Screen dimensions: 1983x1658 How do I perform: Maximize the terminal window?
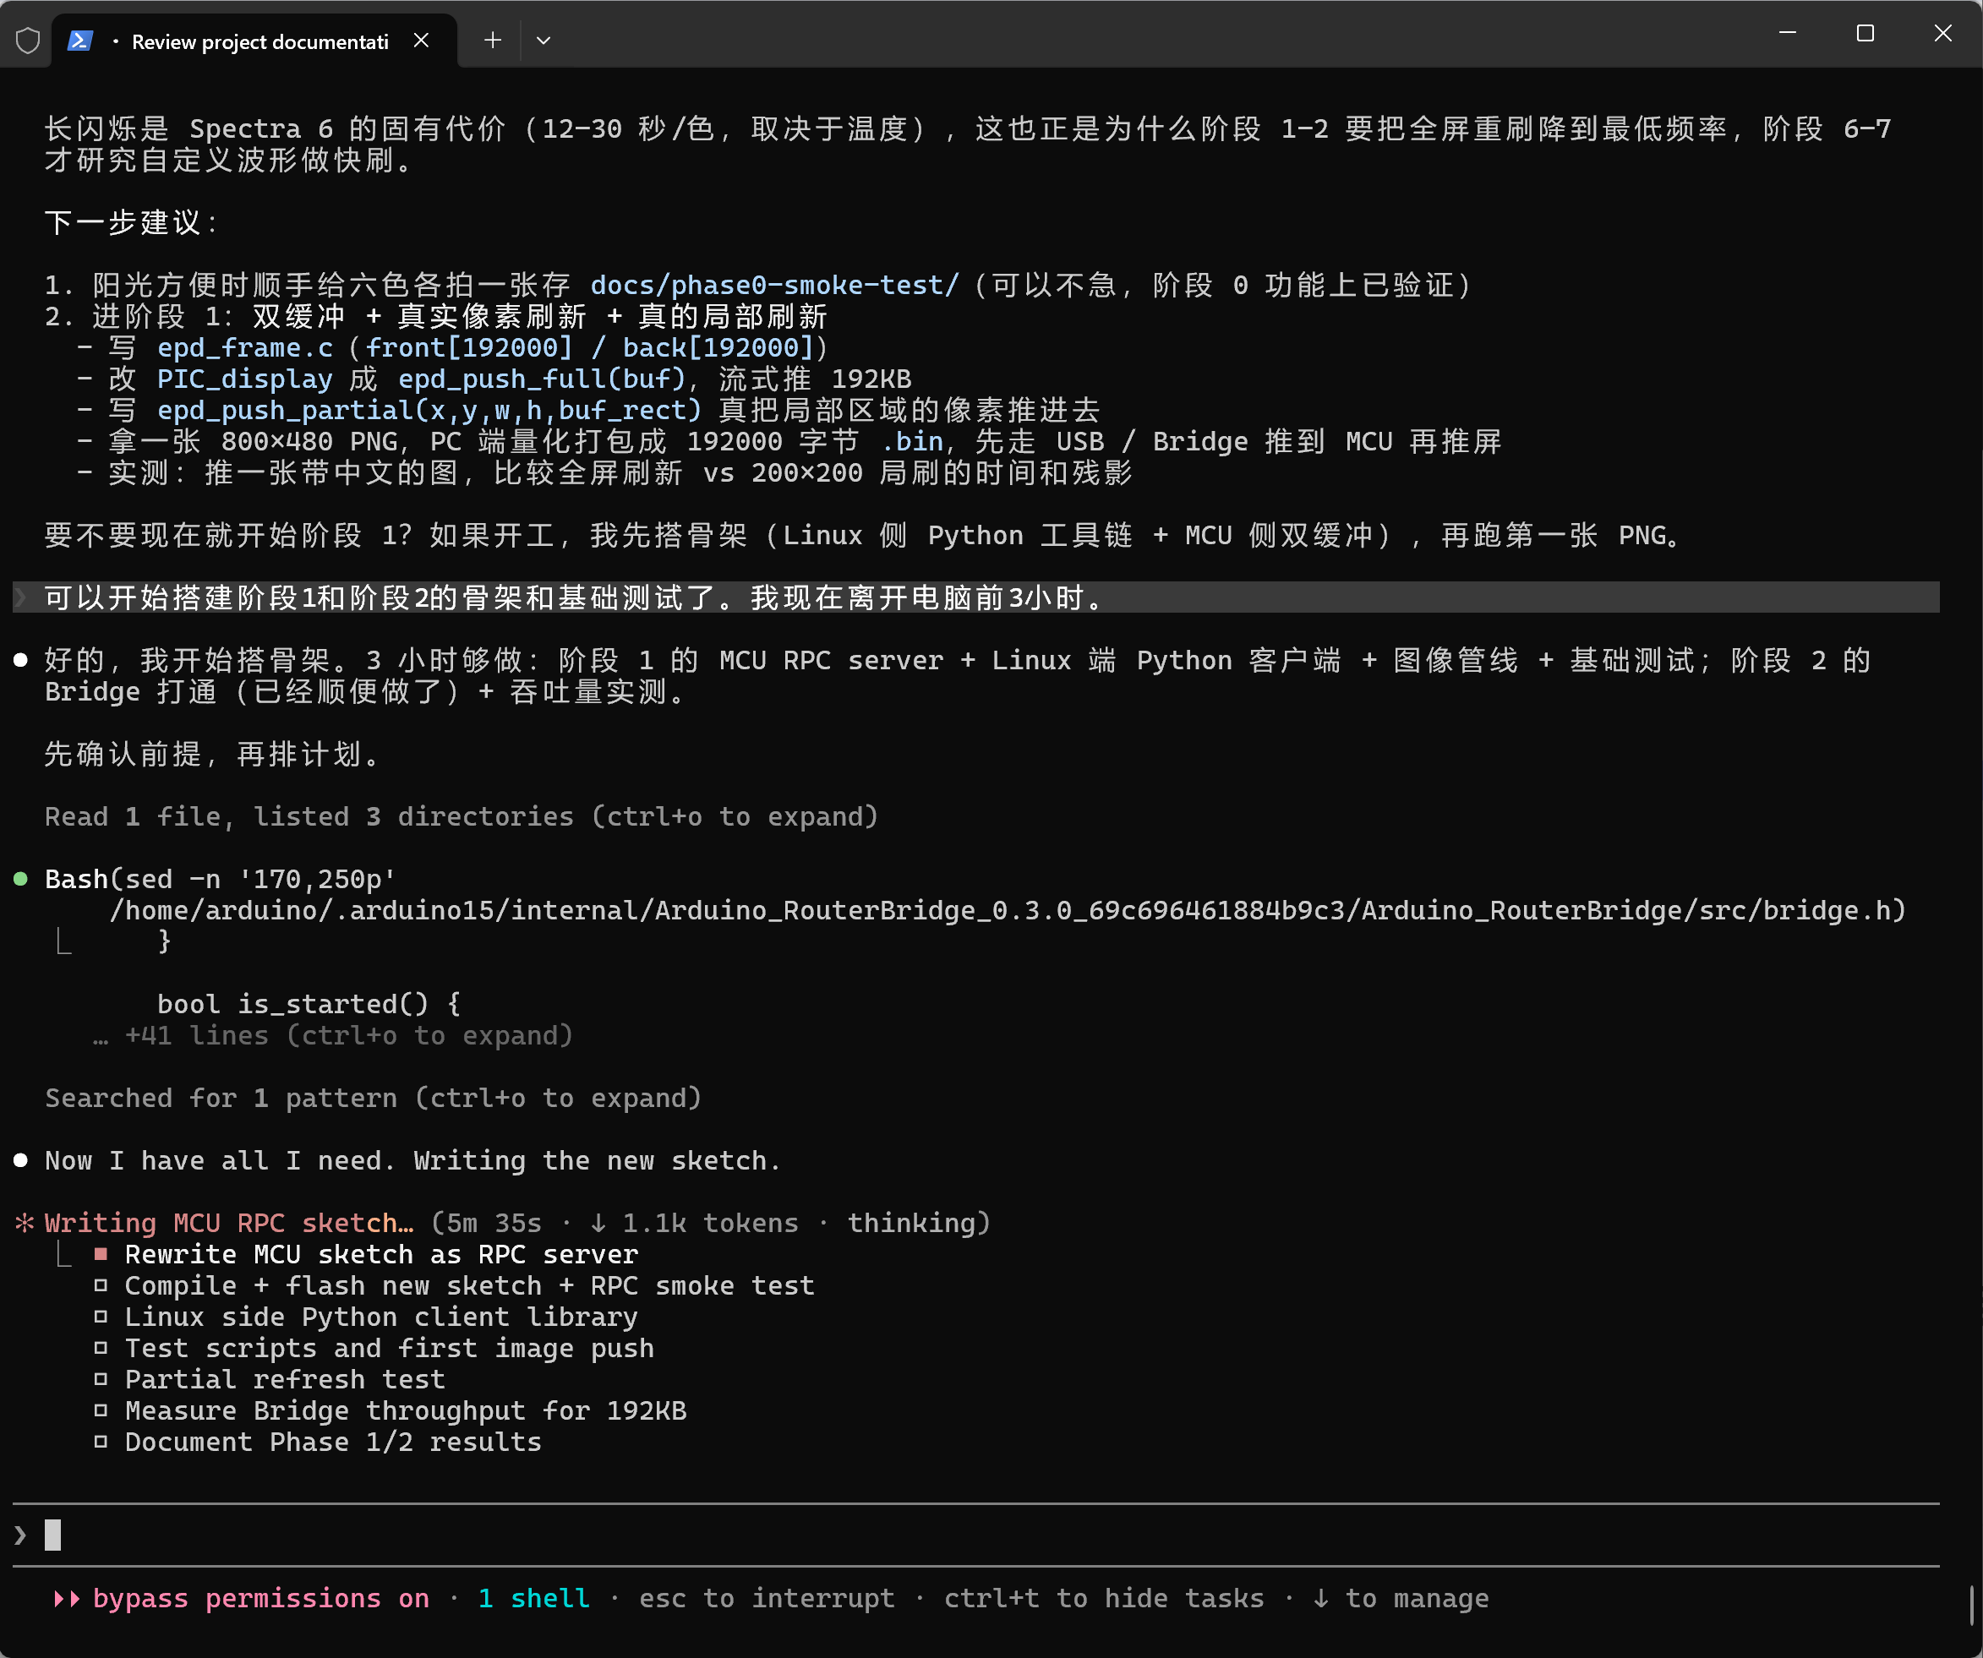(x=1865, y=34)
